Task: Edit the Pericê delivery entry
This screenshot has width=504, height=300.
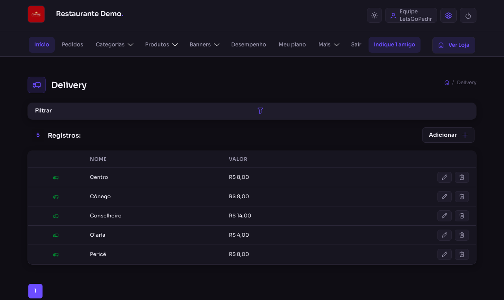Action: point(445,254)
